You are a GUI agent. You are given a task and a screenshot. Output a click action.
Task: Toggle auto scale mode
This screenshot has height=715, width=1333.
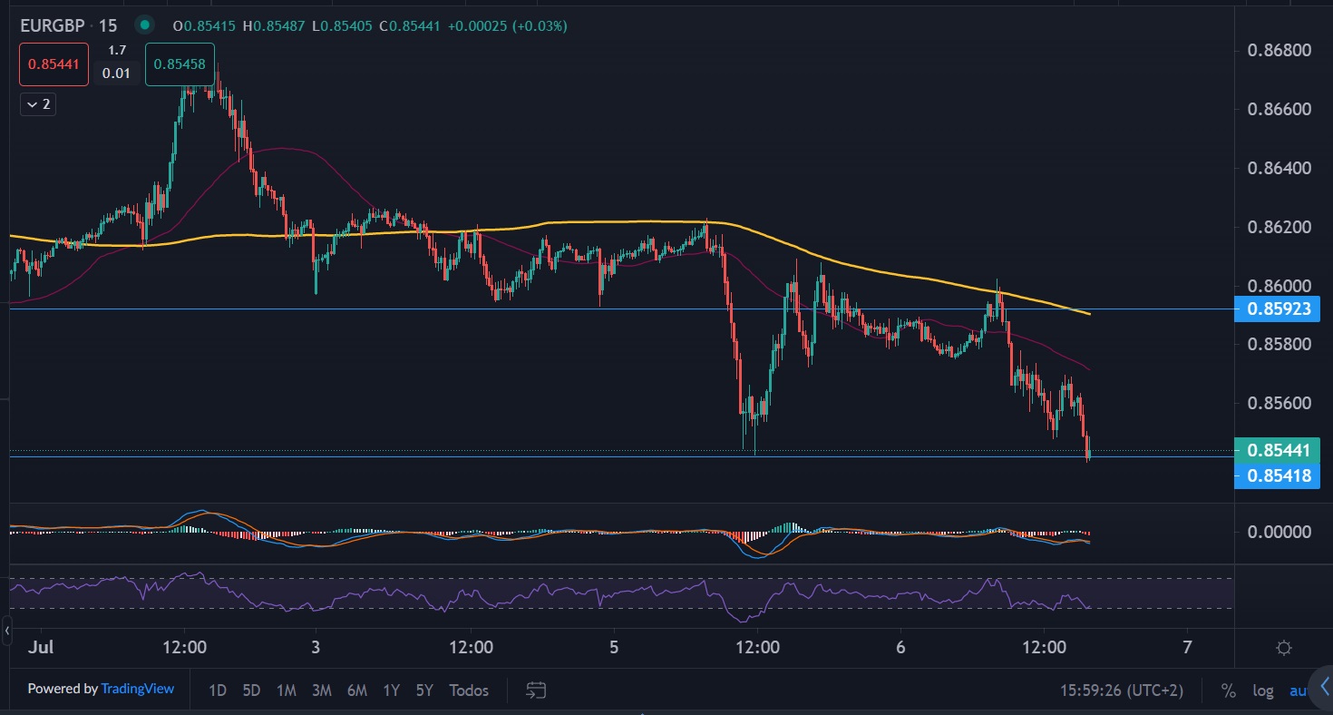click(1299, 691)
